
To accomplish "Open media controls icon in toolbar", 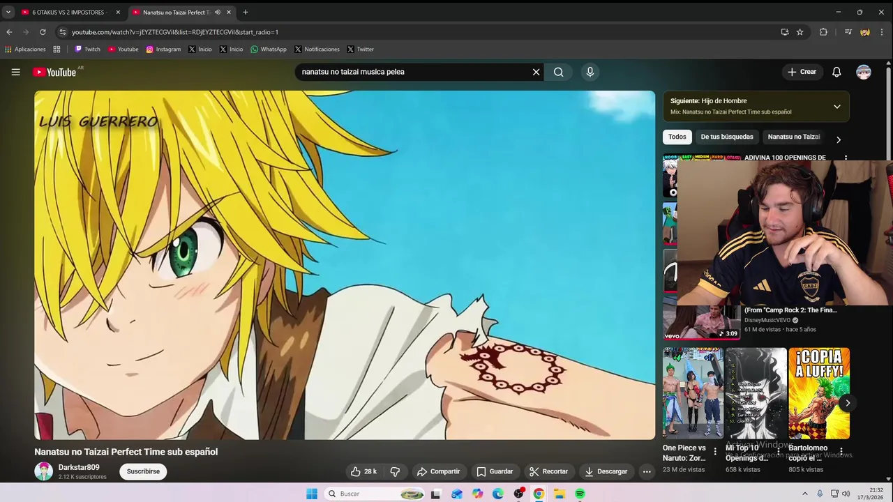I will click(848, 32).
